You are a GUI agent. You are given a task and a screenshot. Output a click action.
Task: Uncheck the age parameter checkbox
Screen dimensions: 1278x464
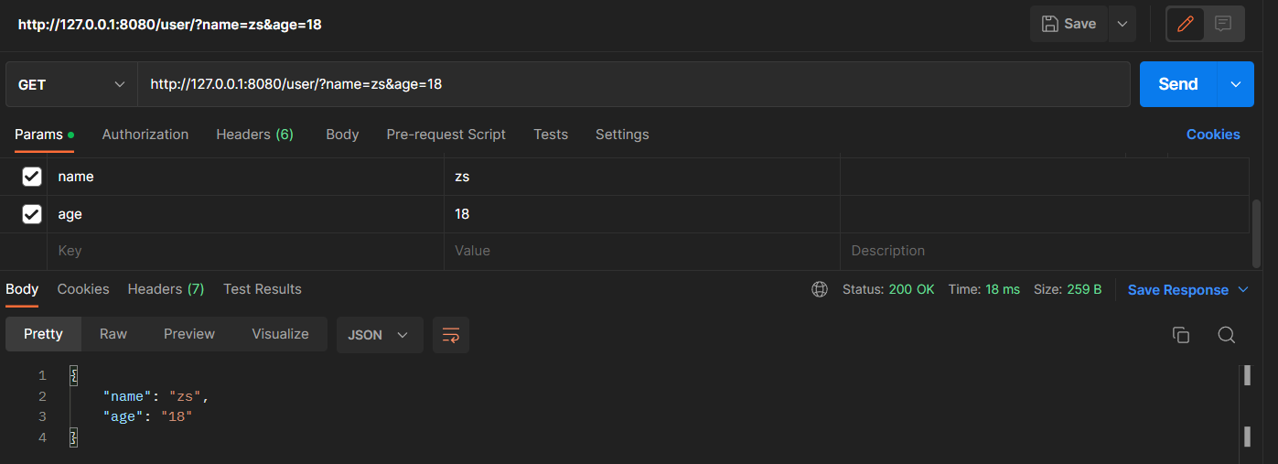32,214
